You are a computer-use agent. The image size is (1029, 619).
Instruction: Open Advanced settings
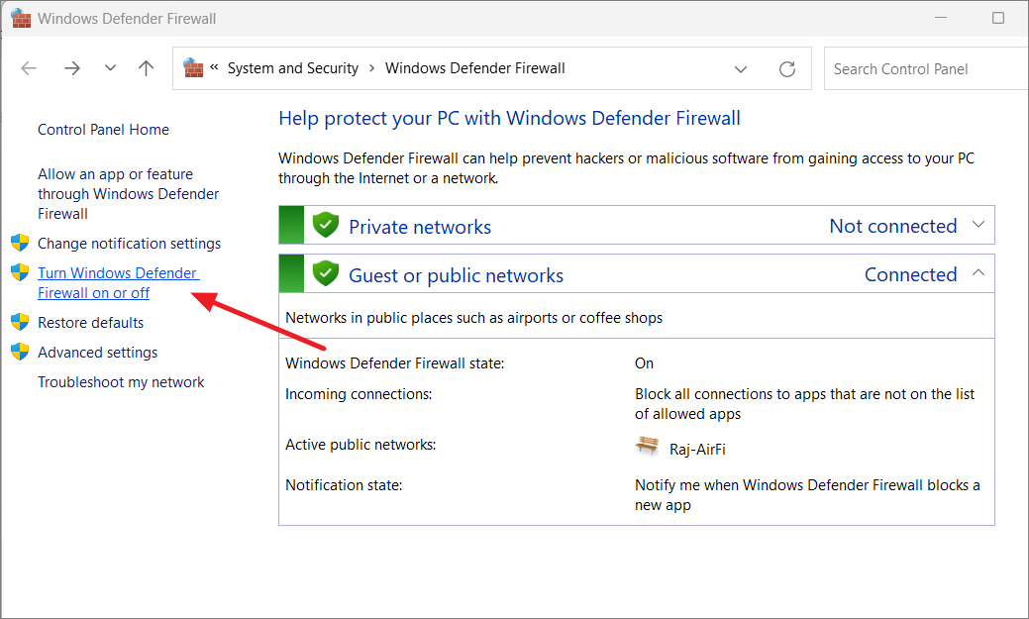(x=98, y=353)
